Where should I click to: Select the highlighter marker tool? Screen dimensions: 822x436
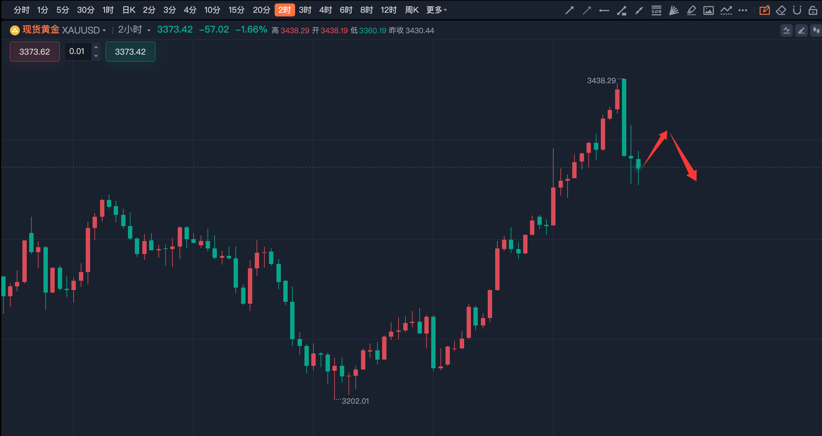pos(691,11)
